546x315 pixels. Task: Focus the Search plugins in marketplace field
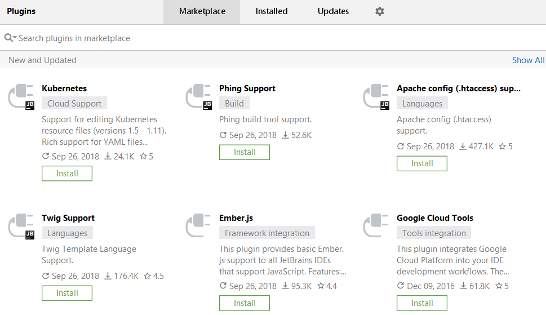coord(273,38)
